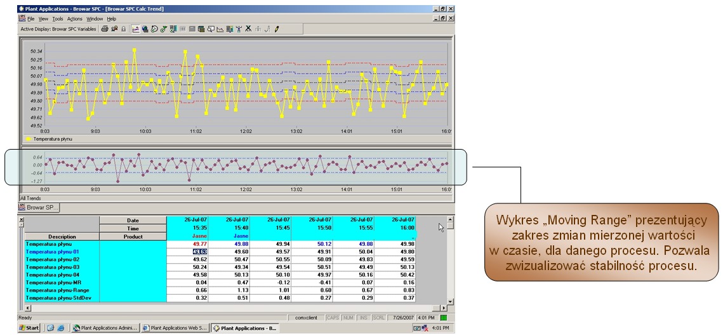Switch to Plant Applications Web S... taskbar window
Screen dimensions: 723x336
(175, 328)
